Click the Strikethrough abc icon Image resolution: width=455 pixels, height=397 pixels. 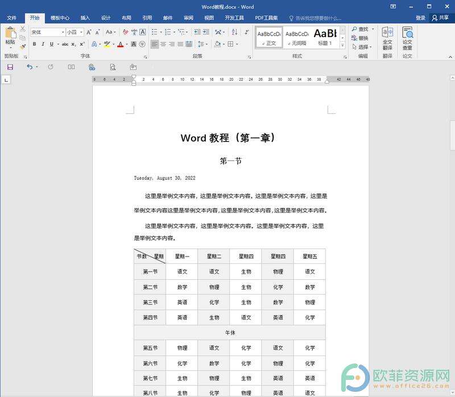[x=65, y=44]
